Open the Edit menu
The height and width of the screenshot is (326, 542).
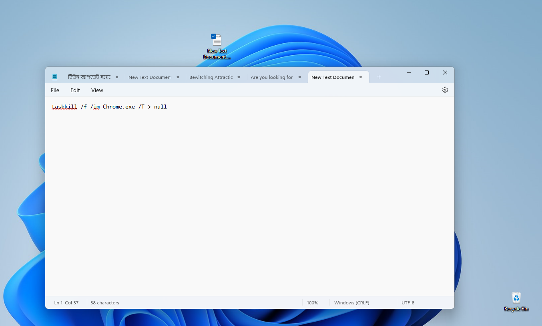coord(75,90)
